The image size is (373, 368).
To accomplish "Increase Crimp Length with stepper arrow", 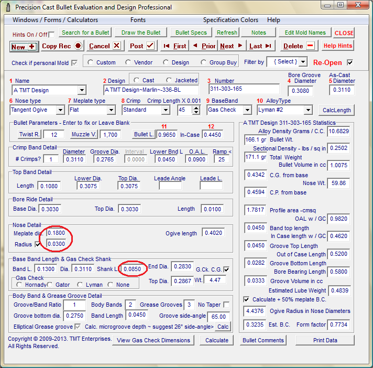I will click(x=196, y=107).
